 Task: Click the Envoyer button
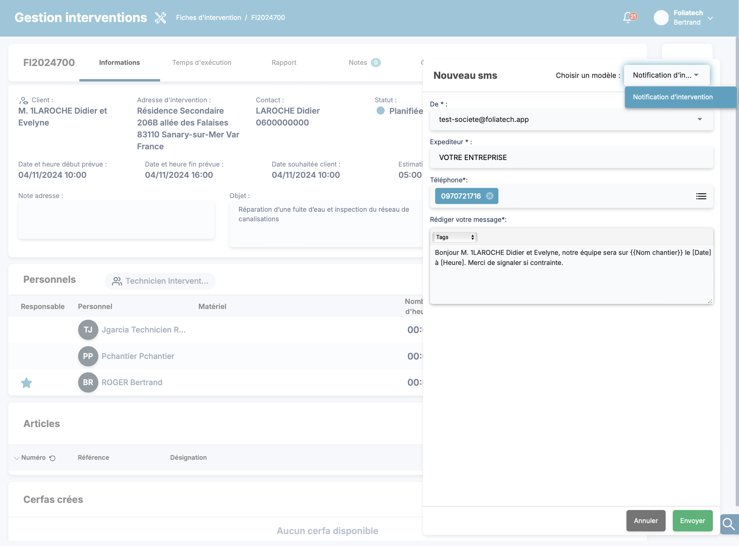(x=692, y=520)
